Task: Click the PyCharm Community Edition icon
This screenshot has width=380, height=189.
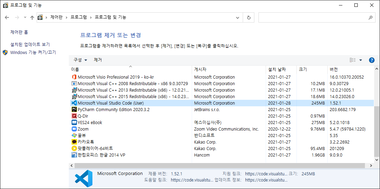Action: (74, 110)
